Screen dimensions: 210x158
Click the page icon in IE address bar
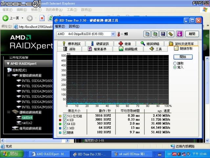16,27
